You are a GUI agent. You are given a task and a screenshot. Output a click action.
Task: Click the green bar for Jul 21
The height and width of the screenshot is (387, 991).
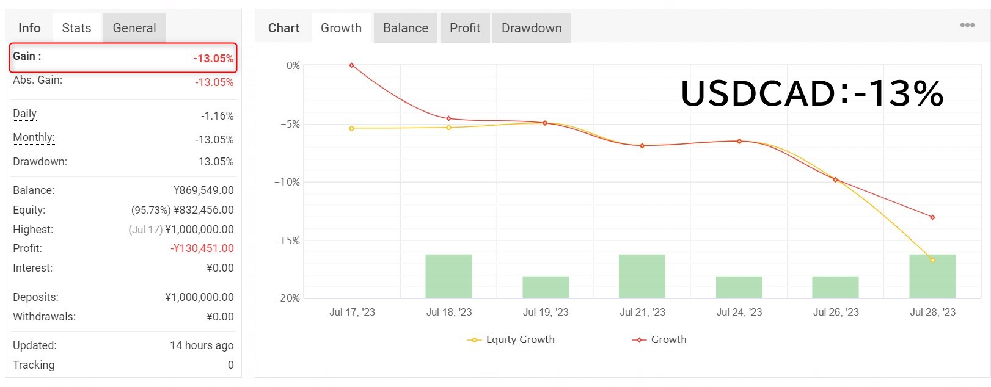pos(642,276)
